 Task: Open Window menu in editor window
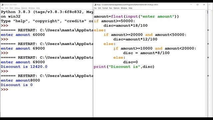pos(124,8)
